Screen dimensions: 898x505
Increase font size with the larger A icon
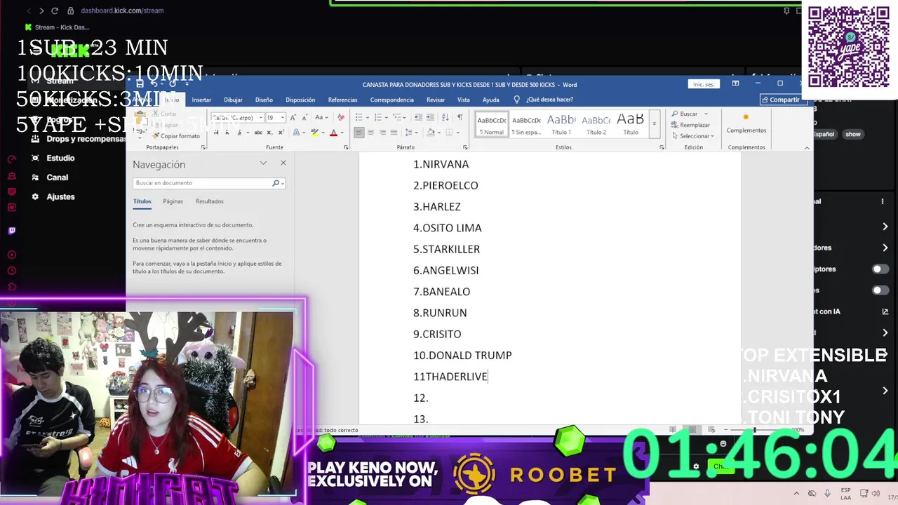click(293, 118)
